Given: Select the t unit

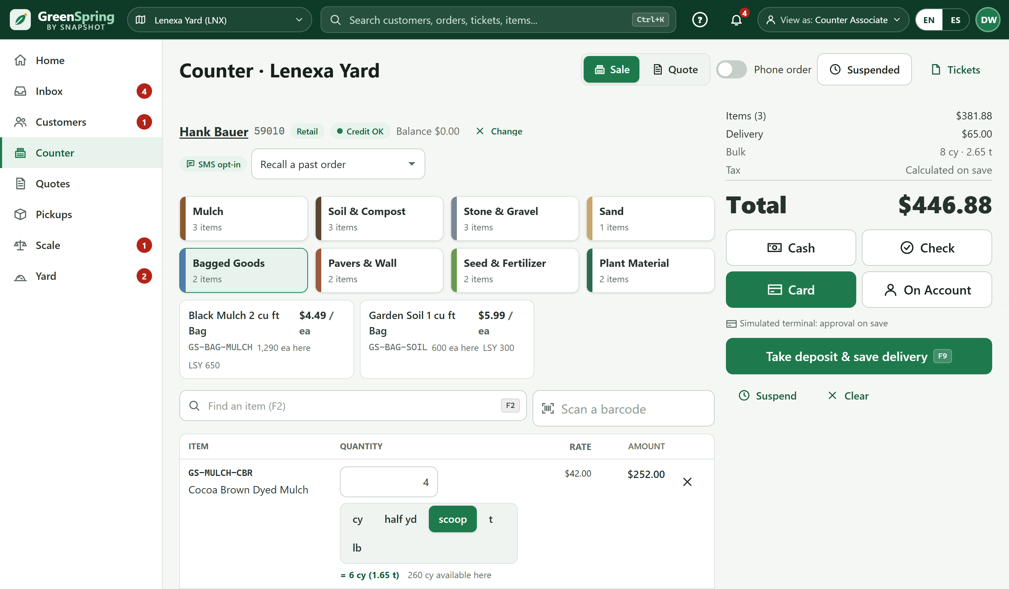Looking at the screenshot, I should [x=490, y=519].
